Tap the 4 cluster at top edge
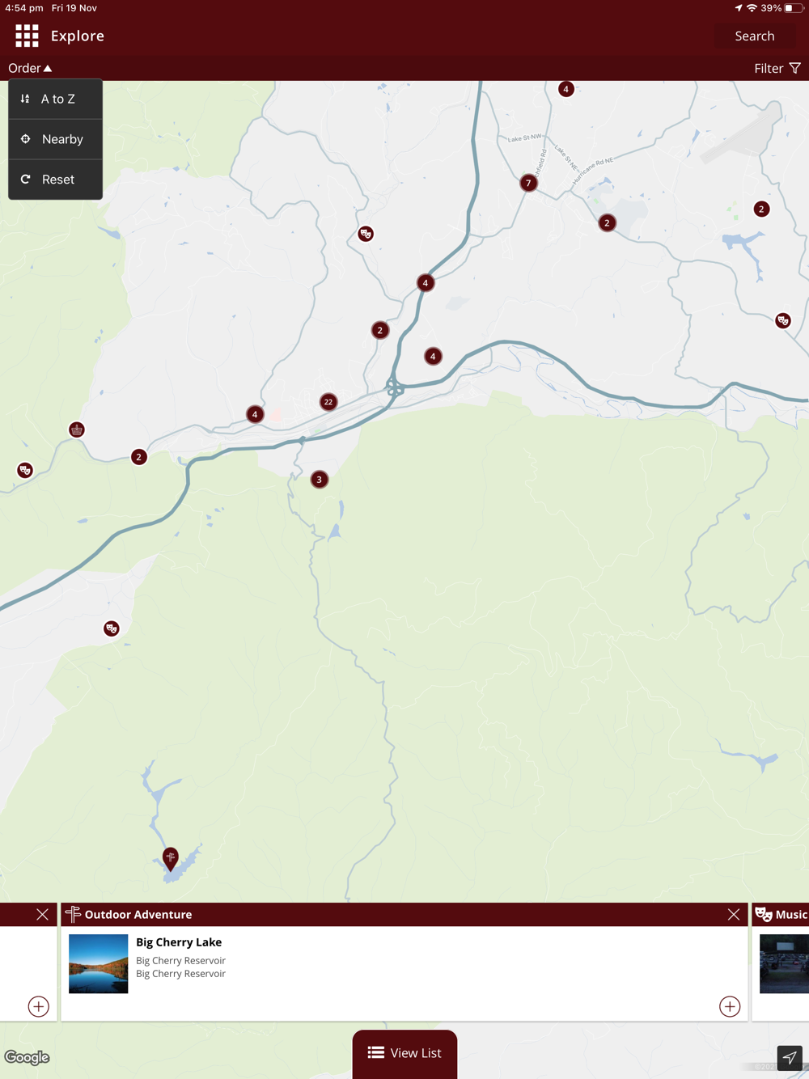 point(565,89)
